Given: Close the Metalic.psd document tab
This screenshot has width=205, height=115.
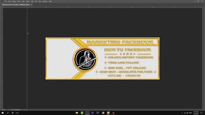Looking at the screenshot, I should [x=31, y=5].
